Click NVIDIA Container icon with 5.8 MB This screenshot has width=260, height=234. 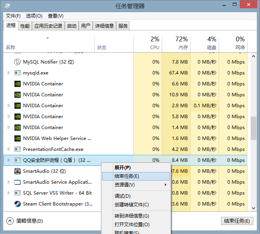(18, 117)
